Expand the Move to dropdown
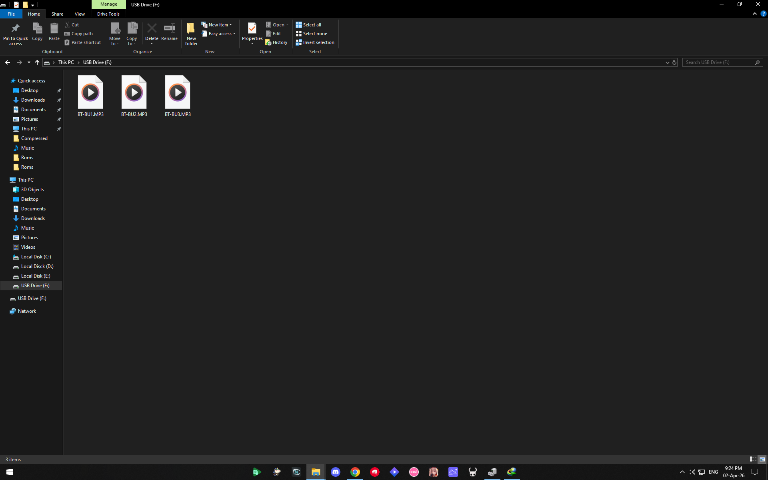Screen dimensions: 768x480 click(115, 34)
